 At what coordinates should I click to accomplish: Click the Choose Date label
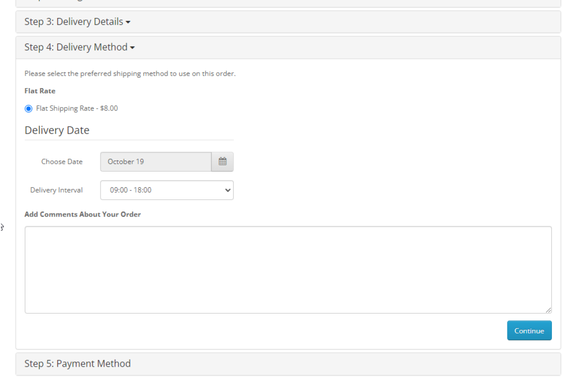coord(62,162)
